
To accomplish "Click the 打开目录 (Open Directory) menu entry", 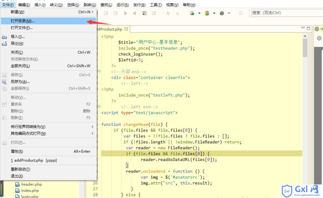I will click(22, 21).
